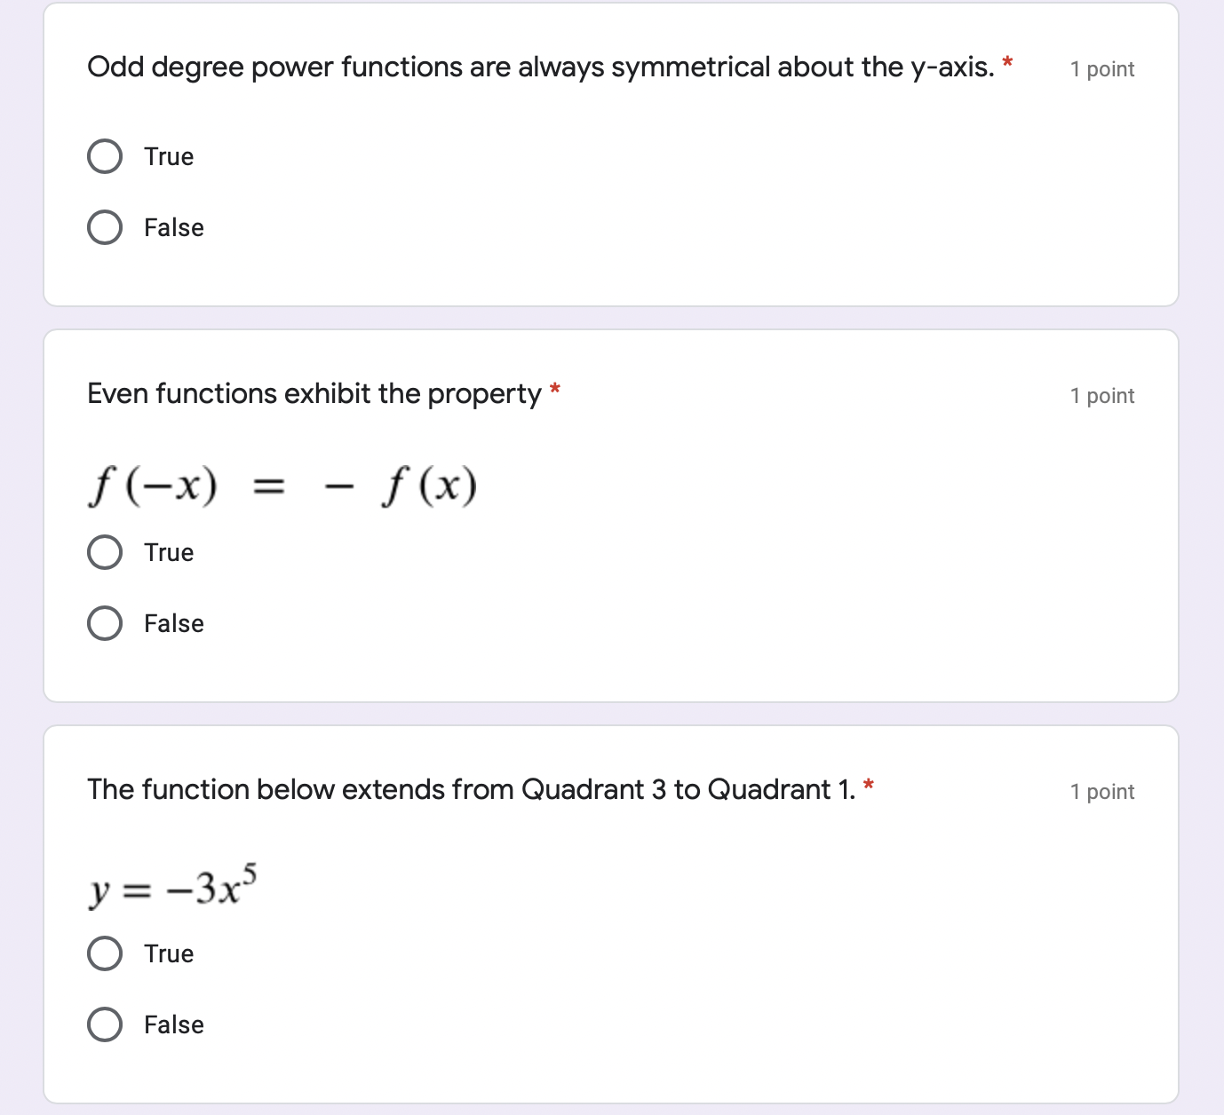Image resolution: width=1224 pixels, height=1115 pixels.
Task: Click the 1 point label on the first question
Action: [x=1101, y=68]
